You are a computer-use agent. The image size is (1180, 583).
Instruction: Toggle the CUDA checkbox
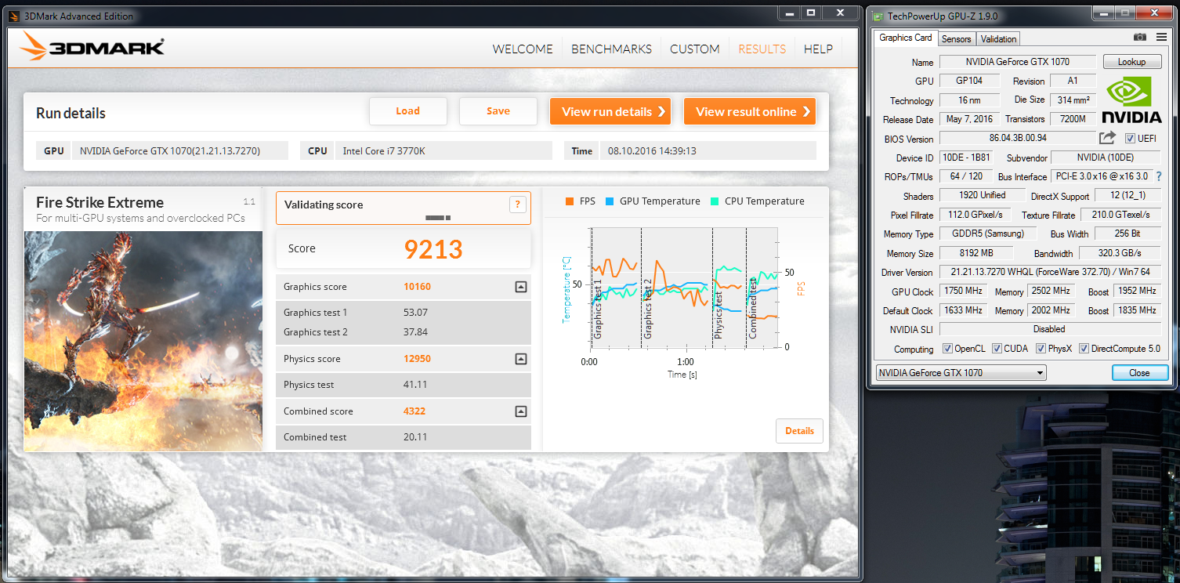coord(997,349)
